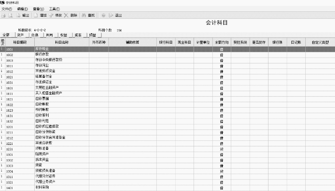The image size is (335, 191).
Task: Select the 成本 category tab
Action: click(78, 35)
